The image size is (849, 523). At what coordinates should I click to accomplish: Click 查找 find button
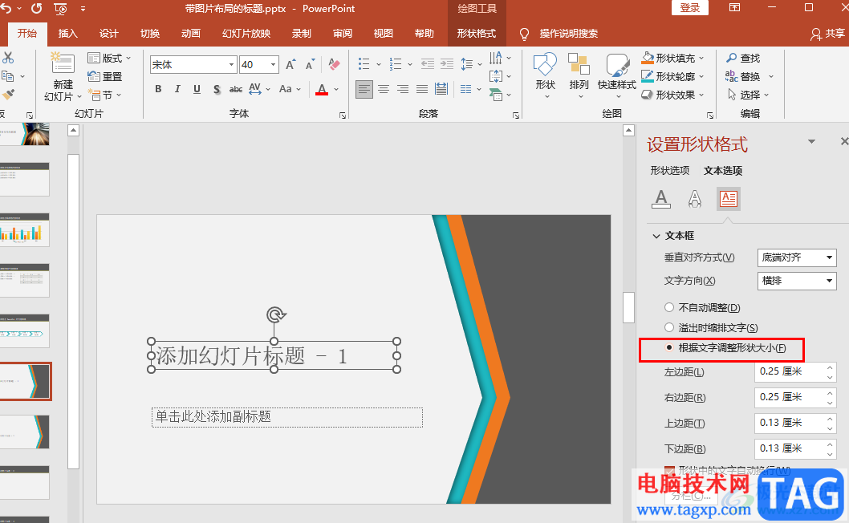click(743, 58)
